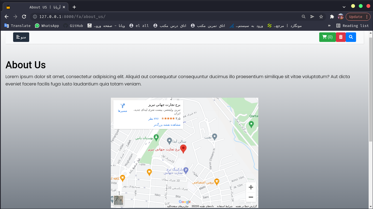Open the tab search chevron
Screen dimensions: 373x209
(x=344, y=7)
